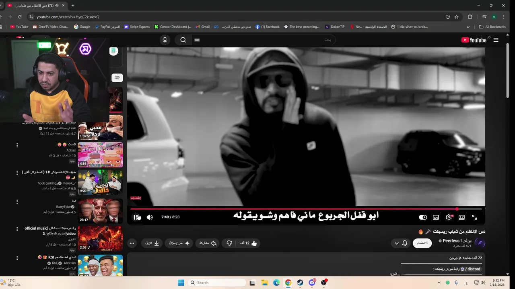Open the system volume tray icon

tap(483, 283)
